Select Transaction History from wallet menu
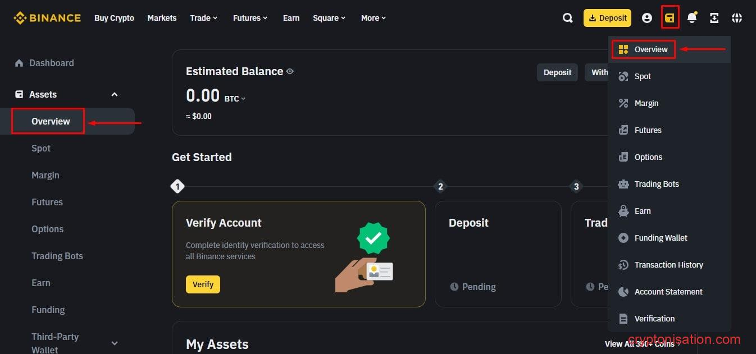Image resolution: width=756 pixels, height=354 pixels. 668,265
